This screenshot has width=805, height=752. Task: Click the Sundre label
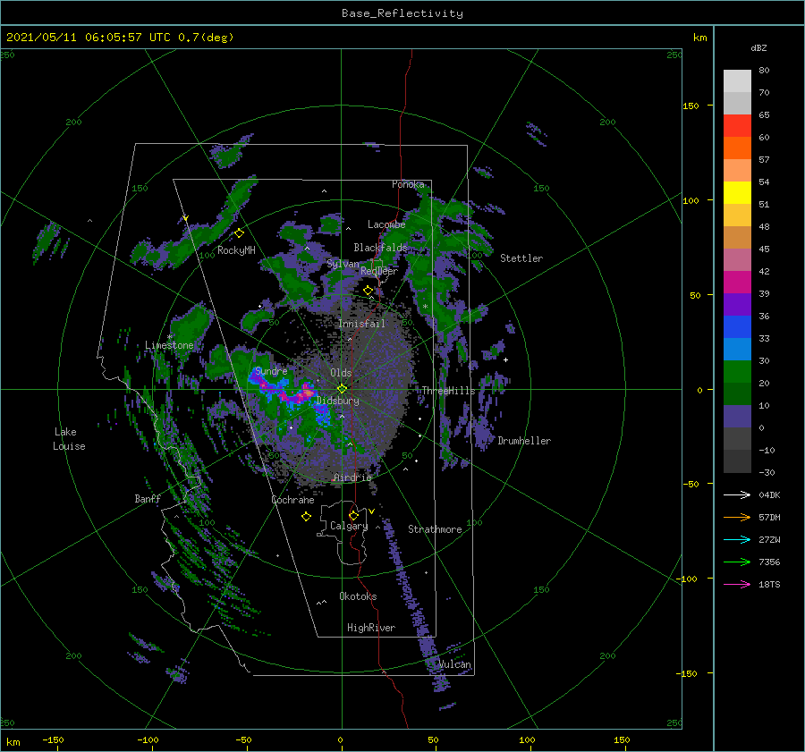tap(271, 371)
